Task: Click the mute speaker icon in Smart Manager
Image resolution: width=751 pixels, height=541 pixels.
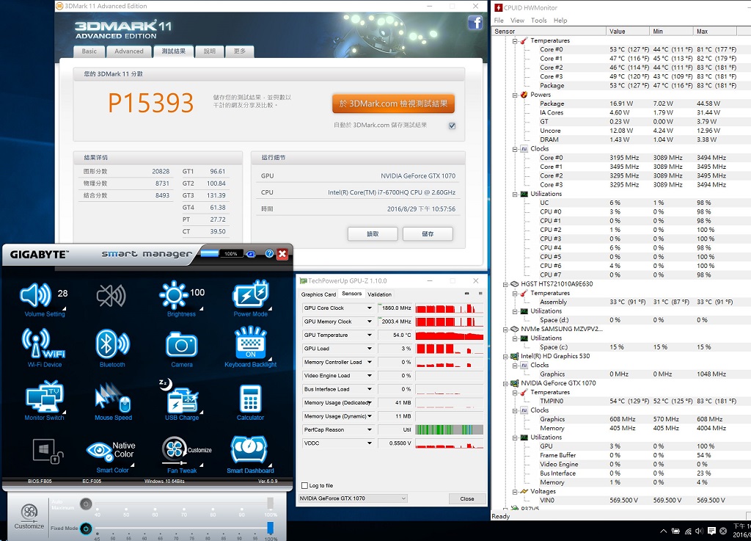Action: (111, 296)
